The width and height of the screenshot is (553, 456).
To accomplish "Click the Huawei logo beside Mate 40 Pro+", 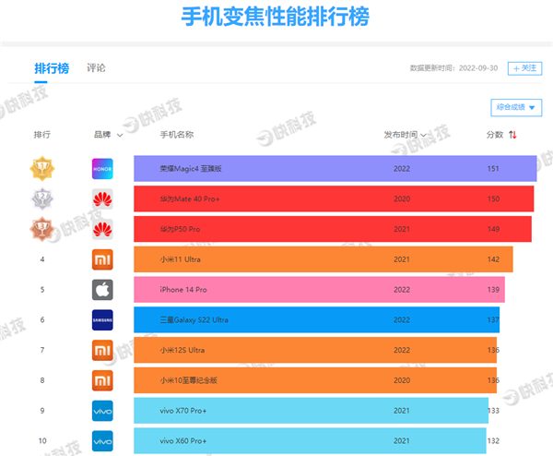I will pos(102,198).
